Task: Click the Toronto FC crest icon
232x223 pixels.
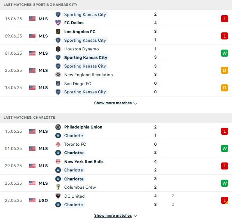Action: [x=58, y=144]
